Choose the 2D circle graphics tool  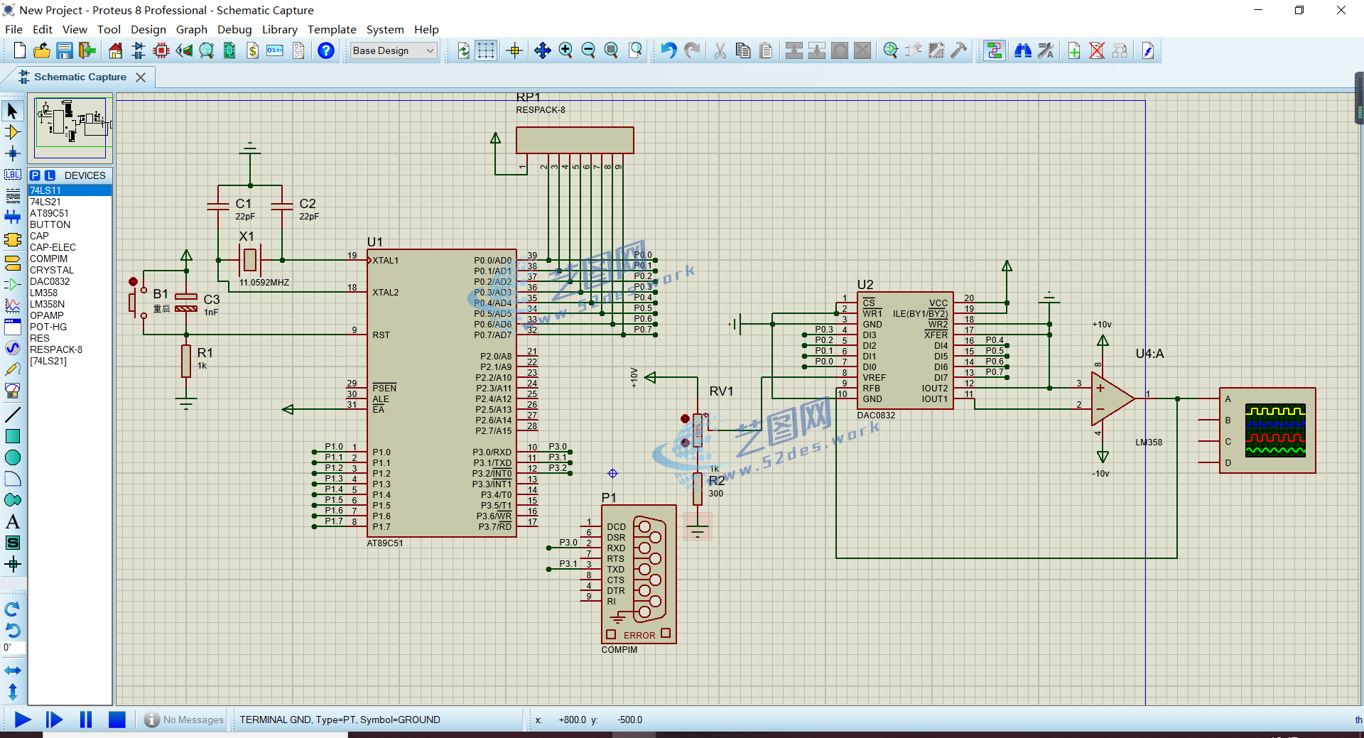coord(13,457)
